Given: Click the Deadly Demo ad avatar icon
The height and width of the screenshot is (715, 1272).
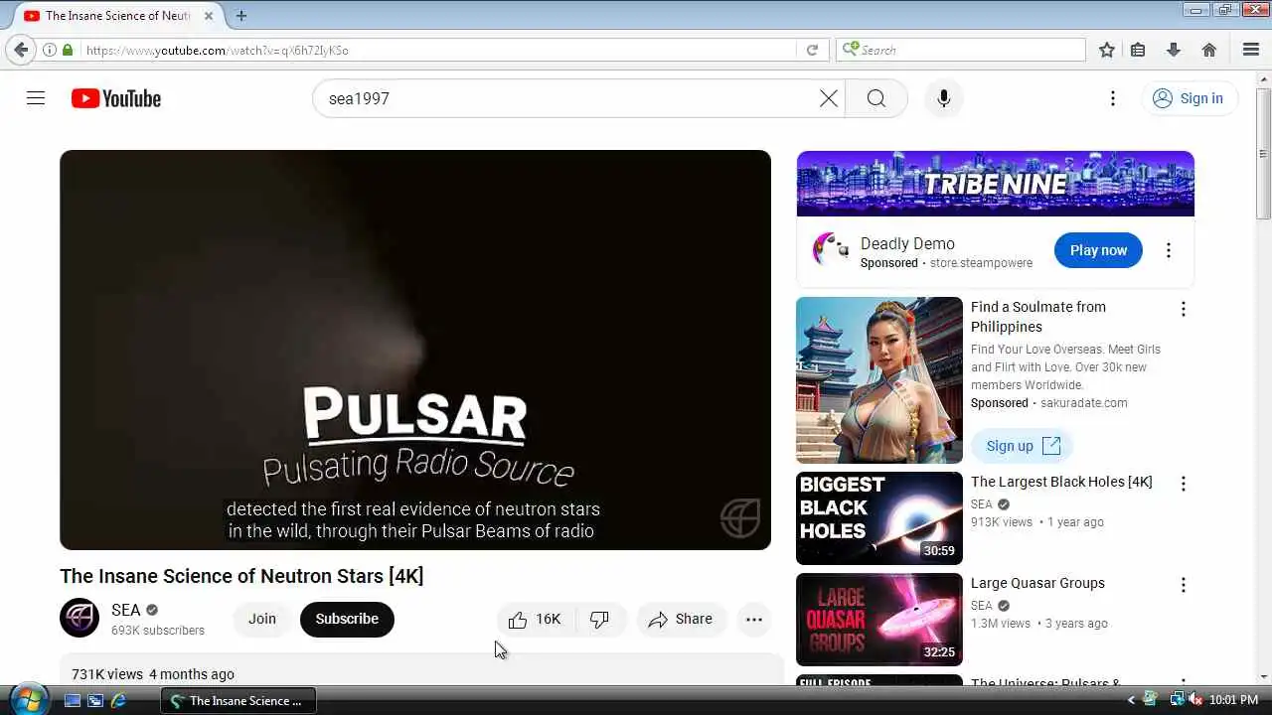Looking at the screenshot, I should pos(831,250).
